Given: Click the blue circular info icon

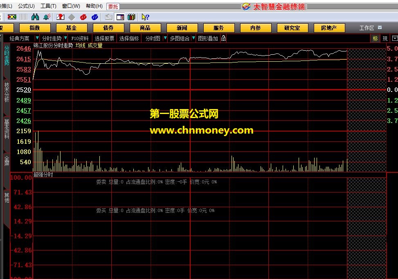Looking at the screenshot, I should [x=94, y=17].
